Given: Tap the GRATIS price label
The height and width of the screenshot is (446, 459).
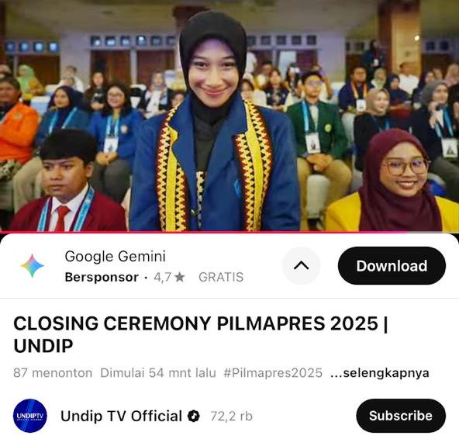Looking at the screenshot, I should (x=221, y=277).
